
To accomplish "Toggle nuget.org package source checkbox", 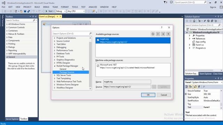I will pos(98,40).
